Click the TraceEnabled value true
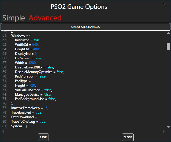The image size is (171, 142). tap(38, 112)
